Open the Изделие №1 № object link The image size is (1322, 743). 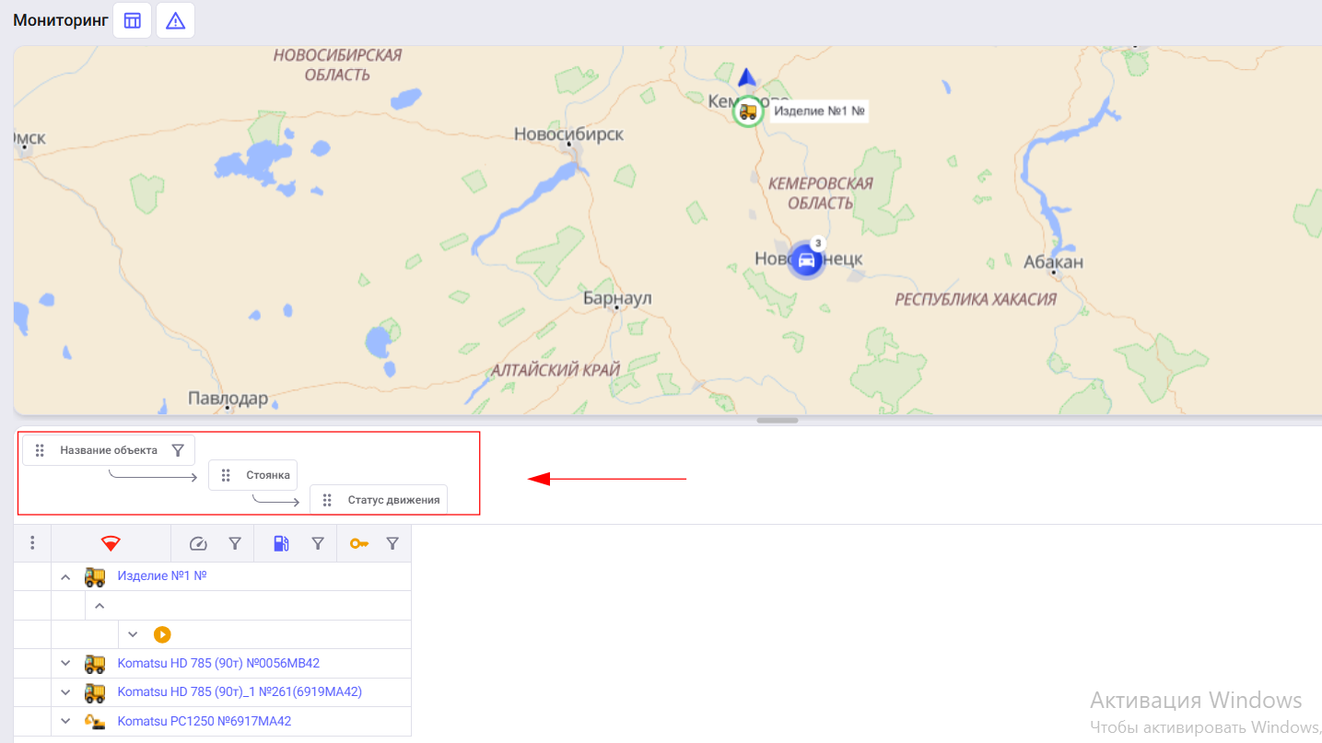click(162, 576)
